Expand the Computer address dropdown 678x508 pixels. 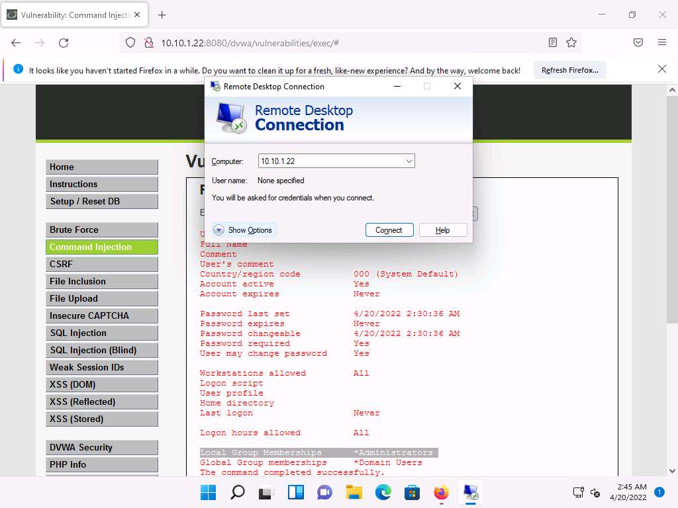click(x=409, y=161)
